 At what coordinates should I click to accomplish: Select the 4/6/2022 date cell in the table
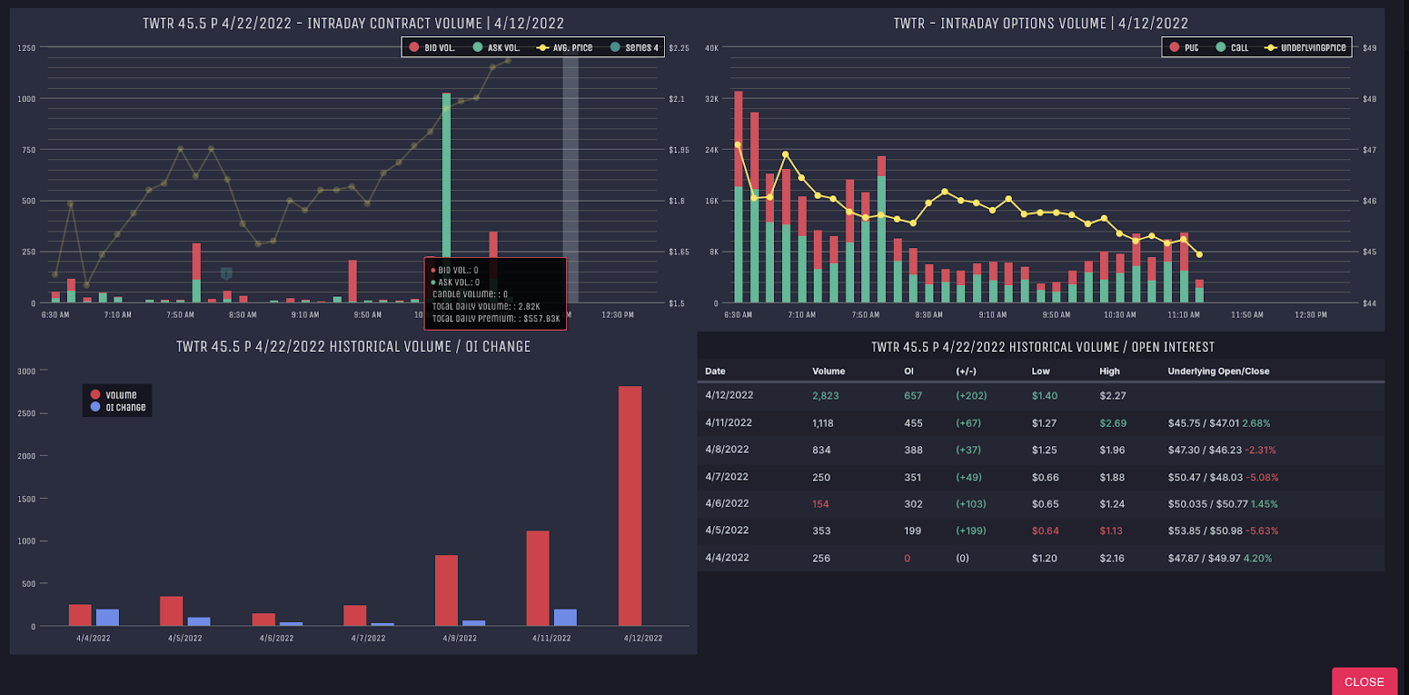point(727,503)
